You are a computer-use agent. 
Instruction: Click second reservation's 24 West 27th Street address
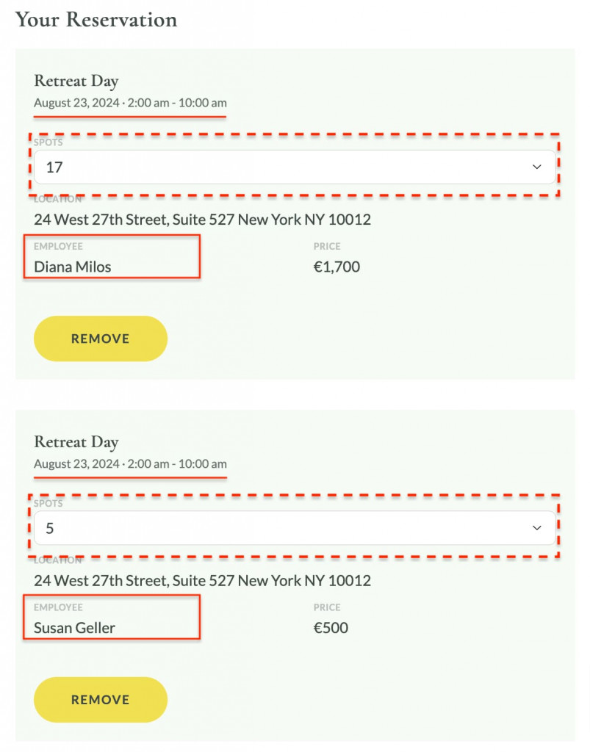point(203,581)
